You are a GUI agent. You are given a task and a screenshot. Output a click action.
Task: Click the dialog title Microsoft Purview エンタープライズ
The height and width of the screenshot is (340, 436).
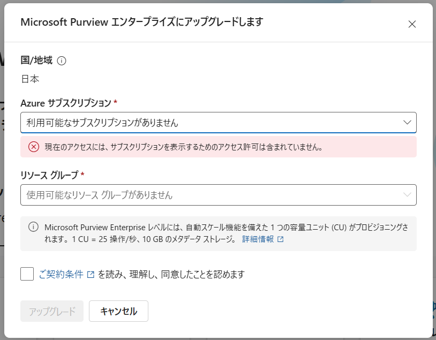(142, 22)
